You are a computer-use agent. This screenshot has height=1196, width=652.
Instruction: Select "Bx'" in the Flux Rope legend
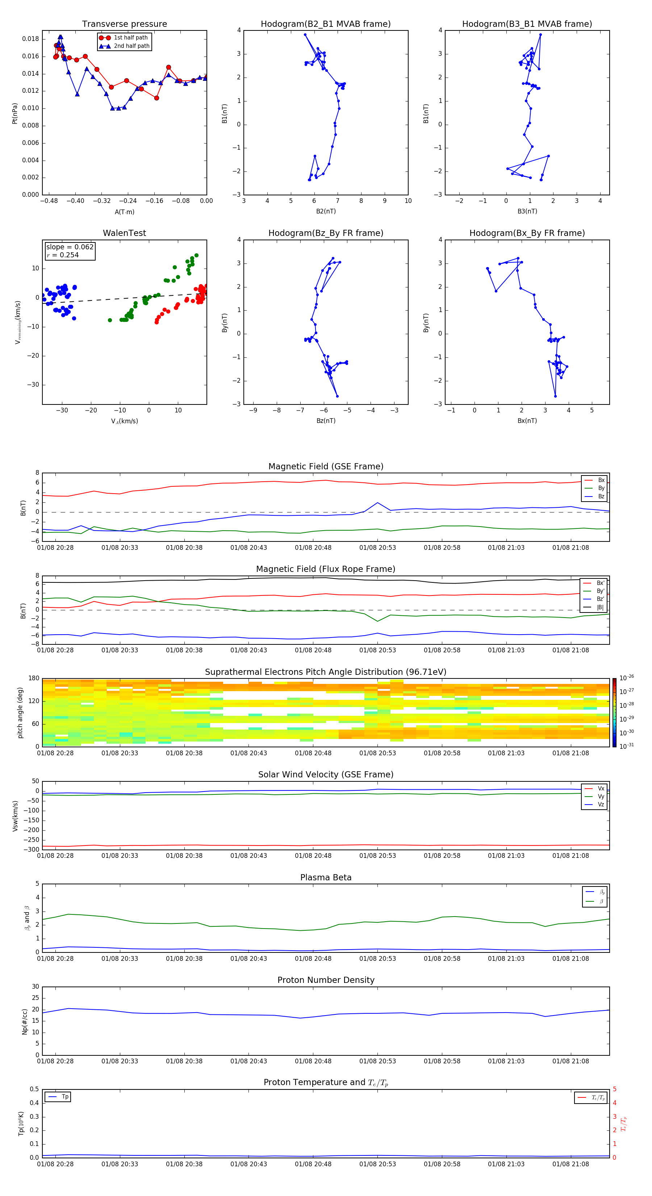(594, 583)
